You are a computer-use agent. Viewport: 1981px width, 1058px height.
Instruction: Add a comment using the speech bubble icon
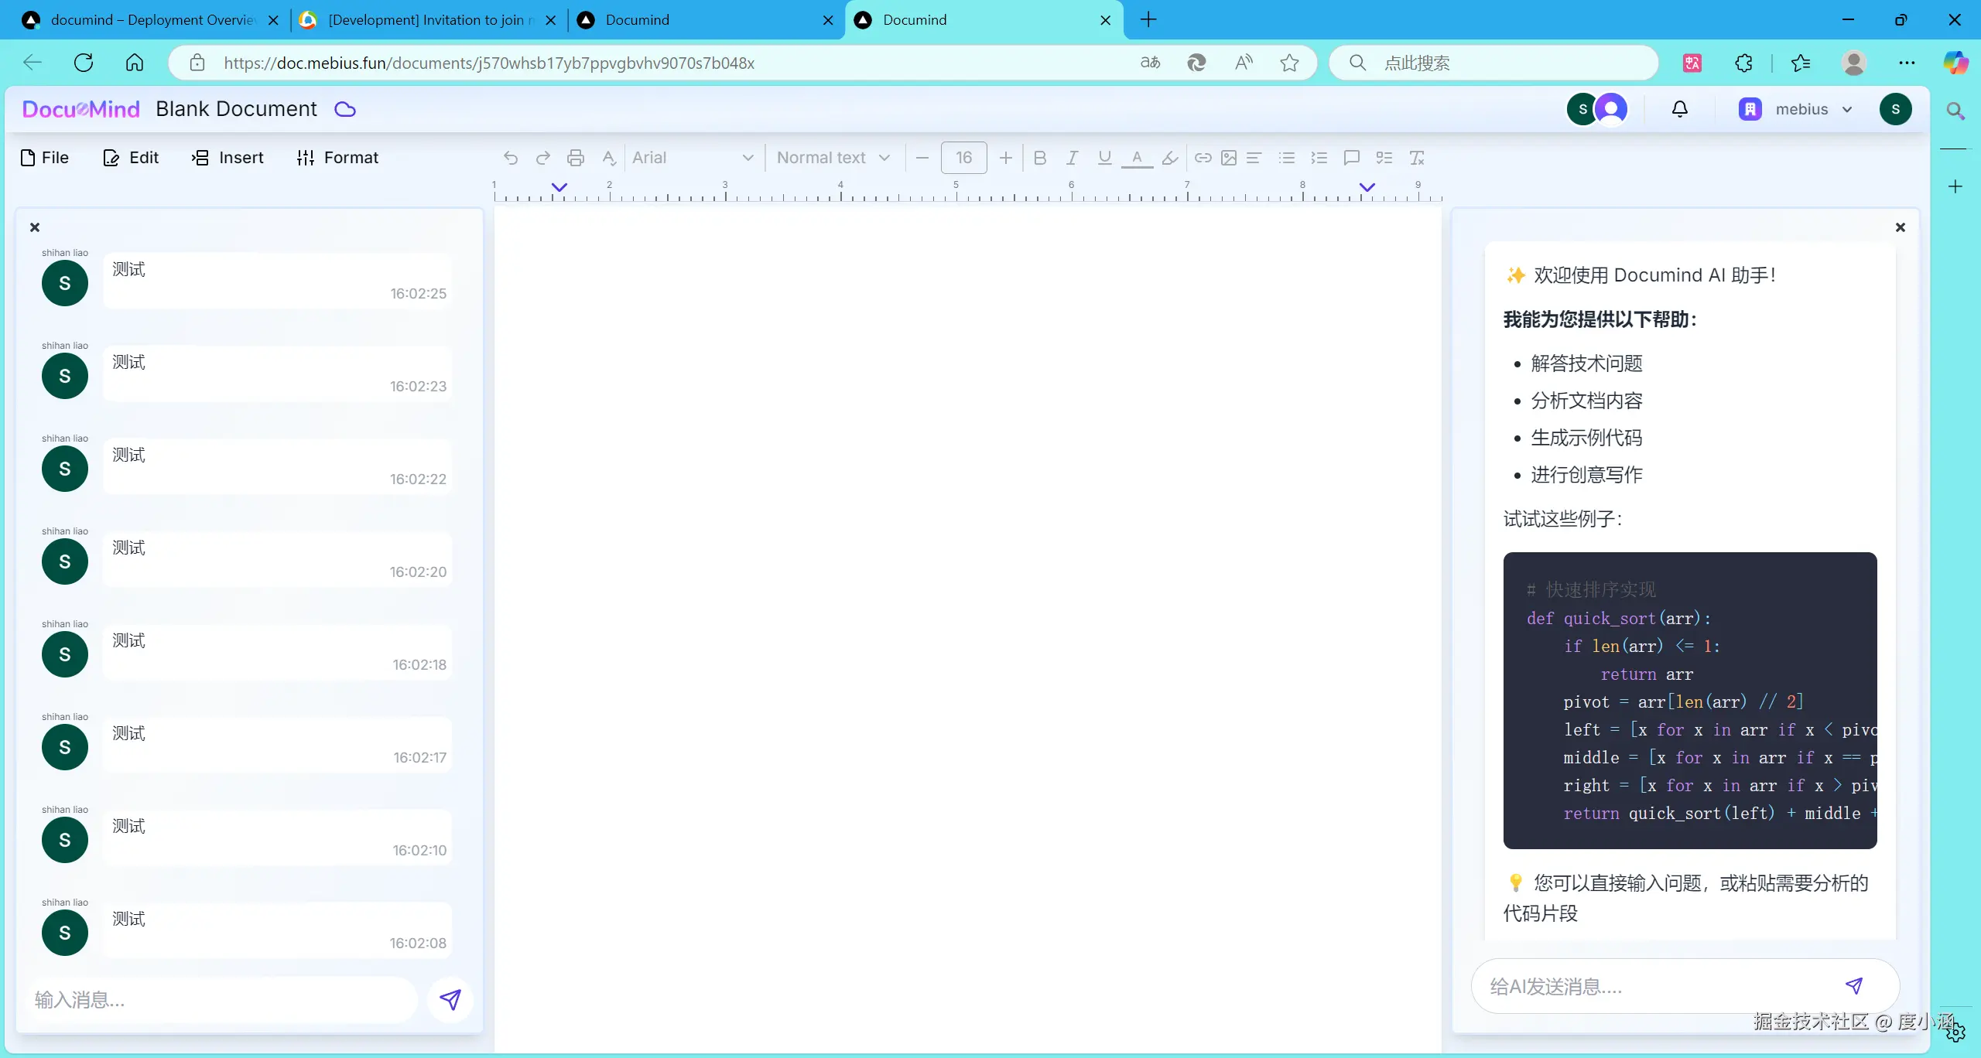[x=1352, y=158]
